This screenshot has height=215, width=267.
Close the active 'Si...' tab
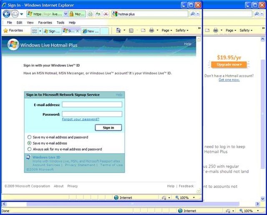77,31
